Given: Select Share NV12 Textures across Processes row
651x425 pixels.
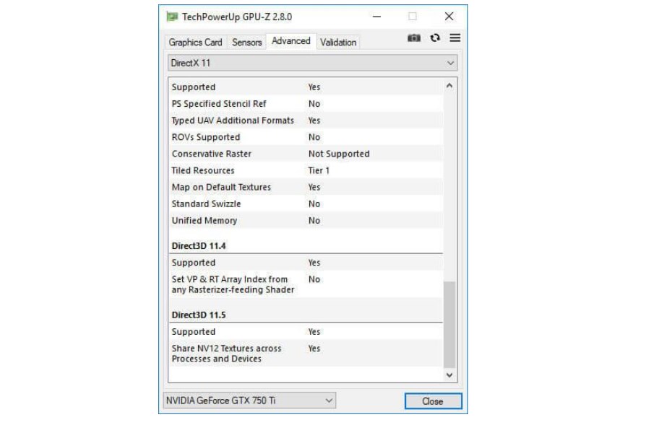Looking at the screenshot, I should [306, 354].
